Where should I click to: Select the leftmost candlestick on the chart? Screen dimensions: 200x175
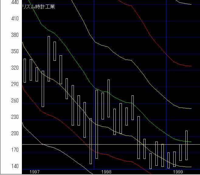(25, 70)
